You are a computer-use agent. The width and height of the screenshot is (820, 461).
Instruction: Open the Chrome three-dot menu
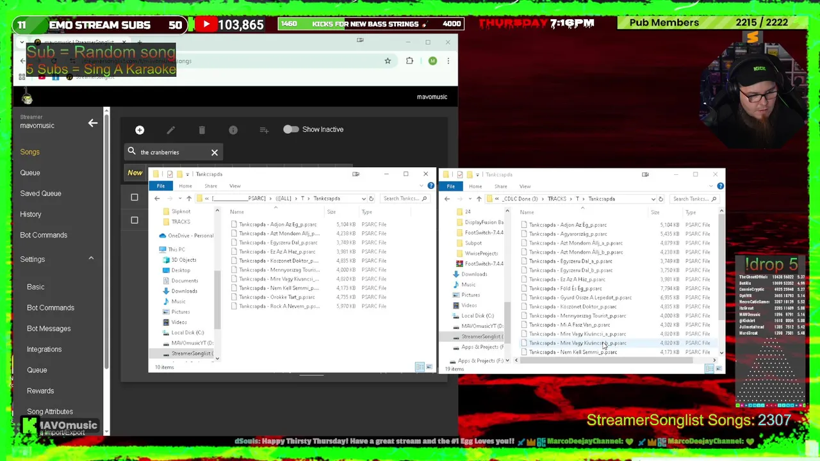(x=448, y=61)
